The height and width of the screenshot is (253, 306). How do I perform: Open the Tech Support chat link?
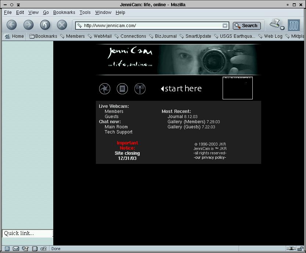click(x=118, y=132)
